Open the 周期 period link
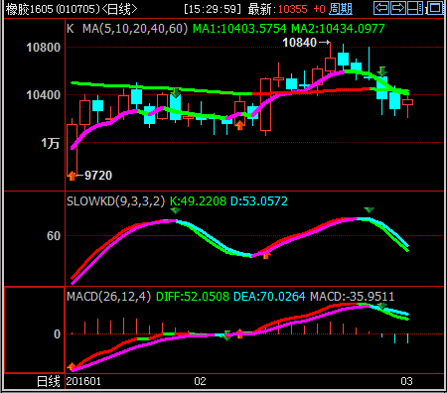 (x=341, y=9)
